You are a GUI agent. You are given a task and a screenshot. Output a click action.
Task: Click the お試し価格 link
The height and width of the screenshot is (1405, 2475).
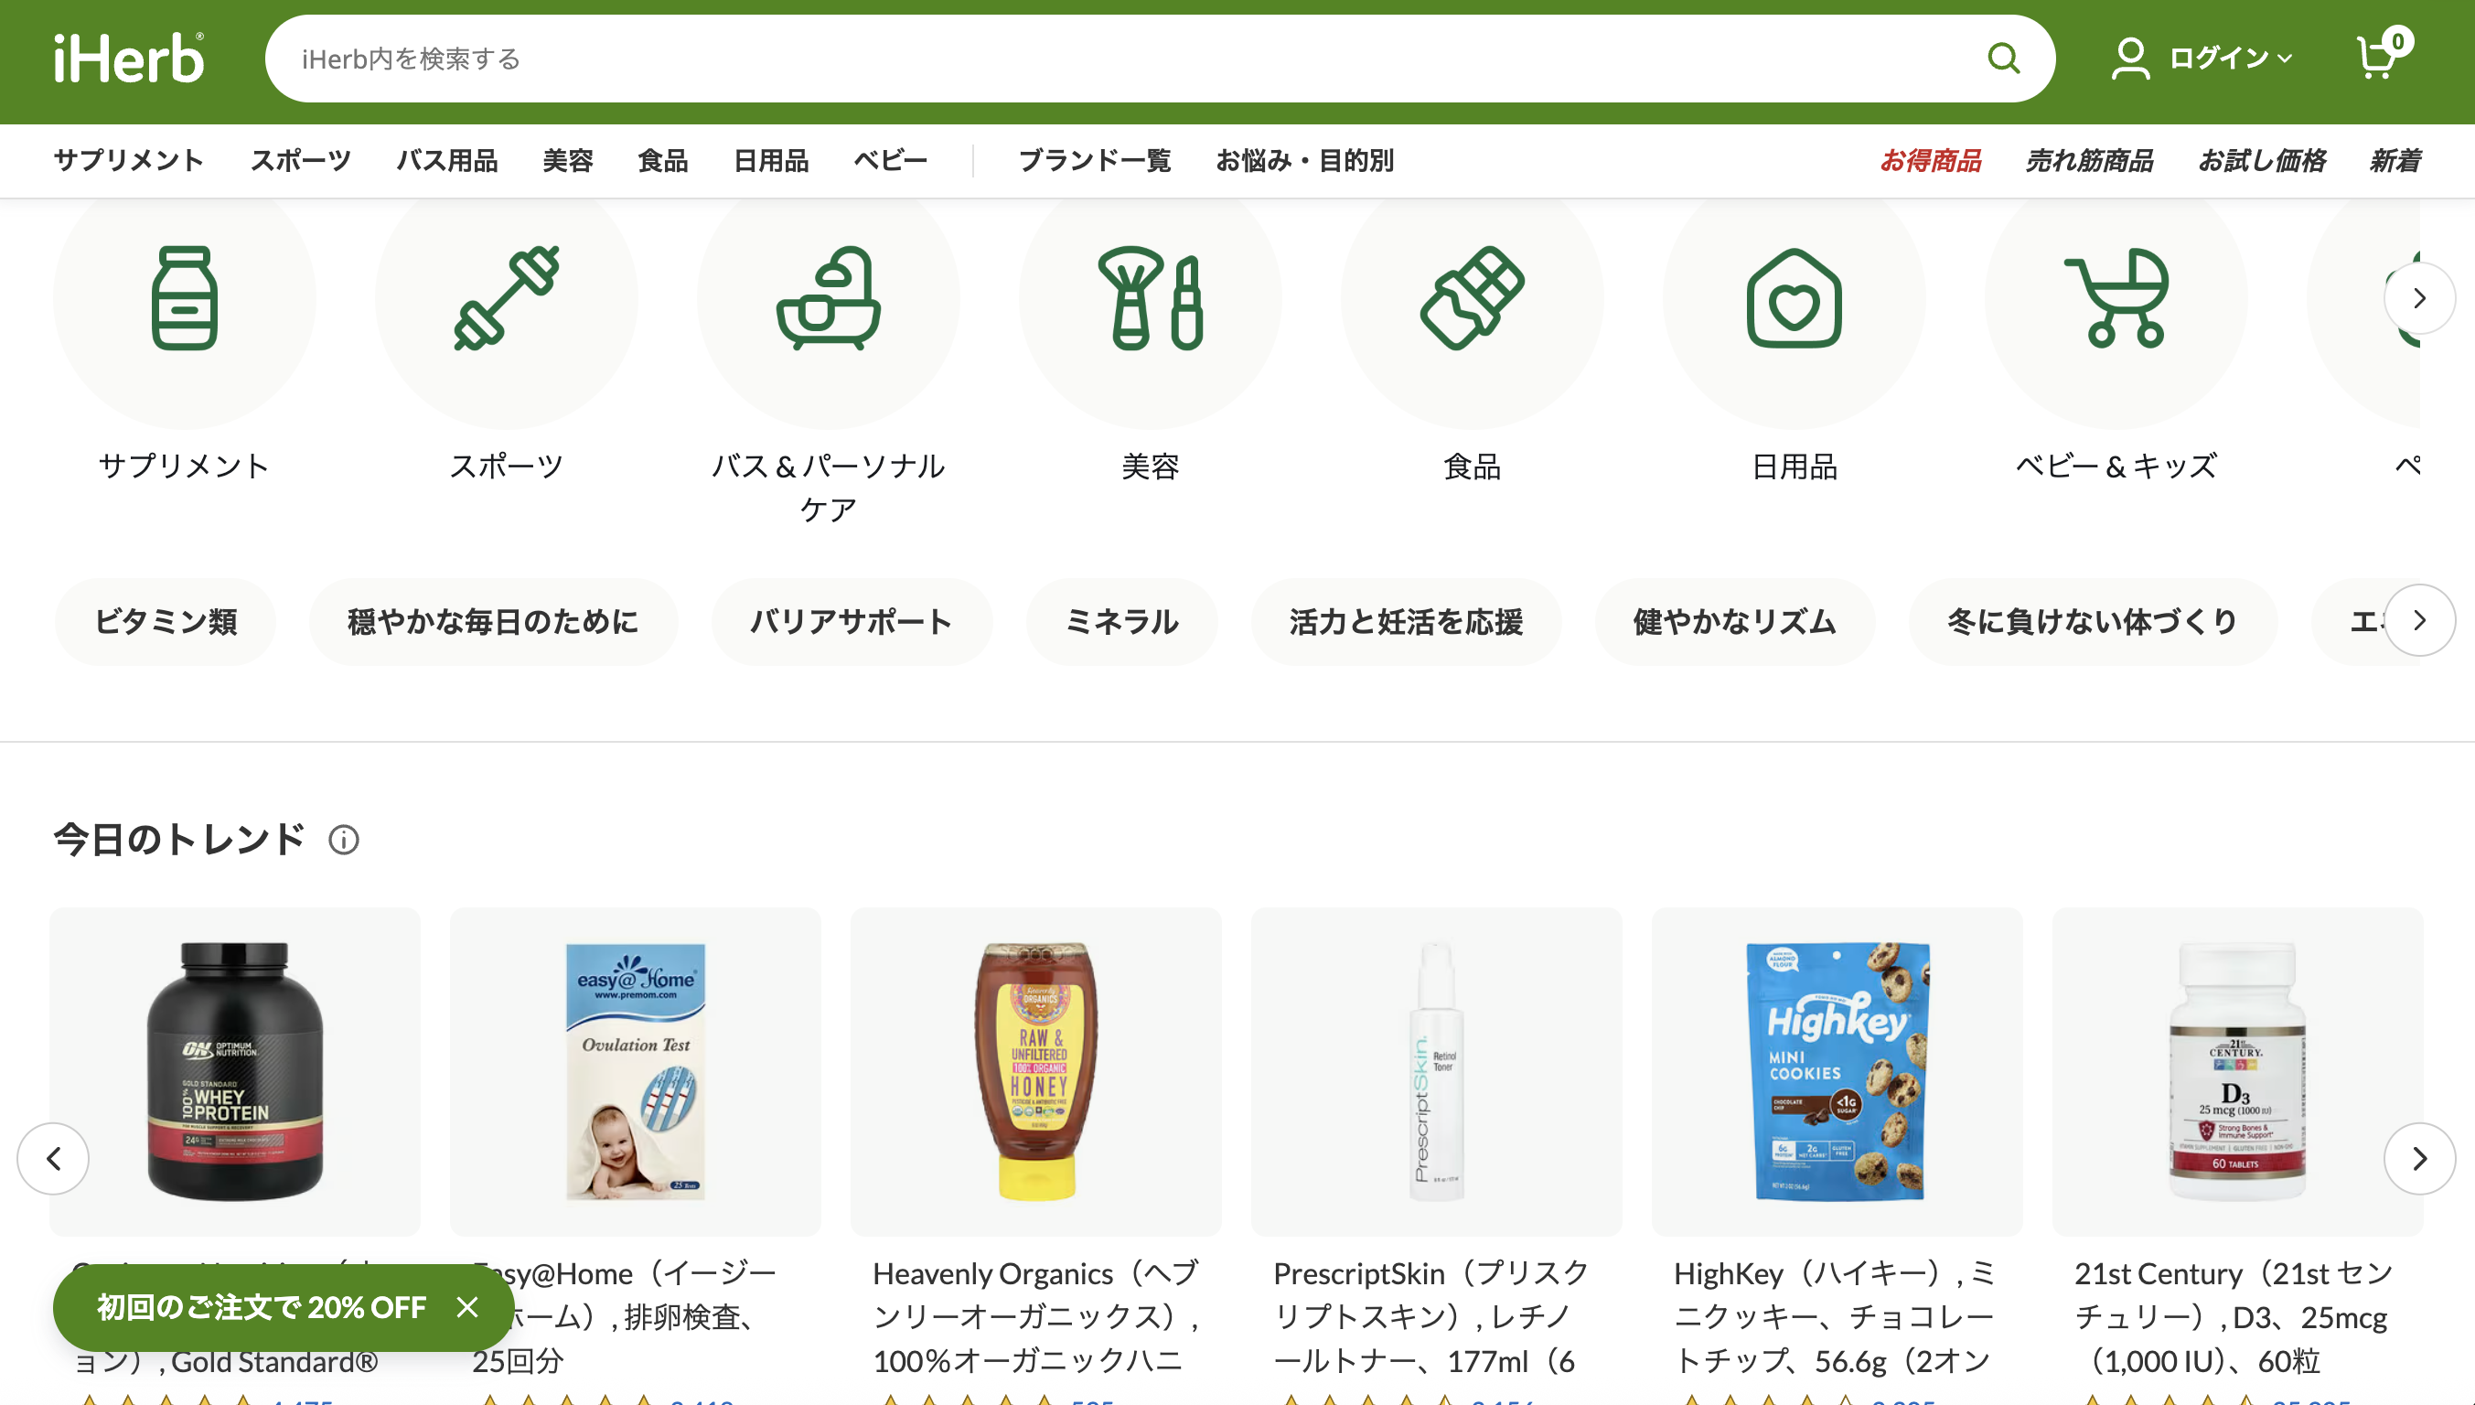pyautogui.click(x=2262, y=160)
